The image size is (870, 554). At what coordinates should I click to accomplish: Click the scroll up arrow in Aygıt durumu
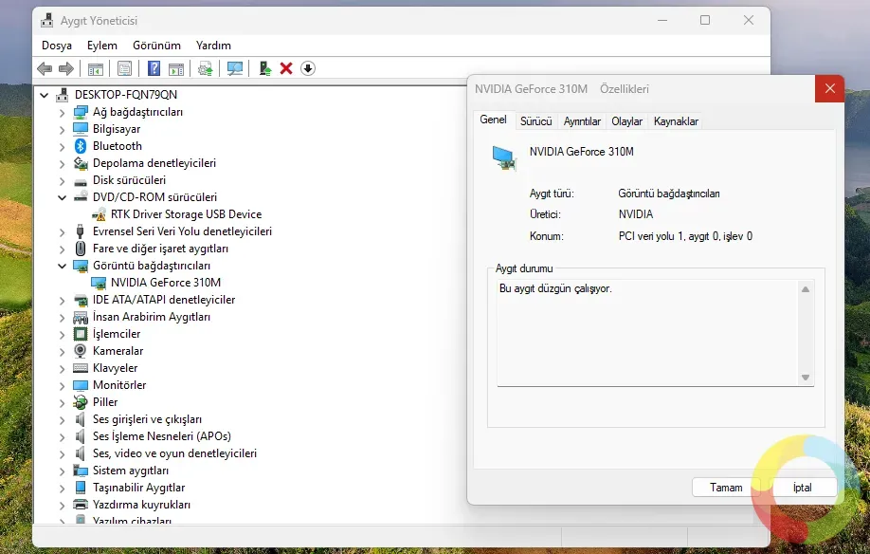point(806,289)
